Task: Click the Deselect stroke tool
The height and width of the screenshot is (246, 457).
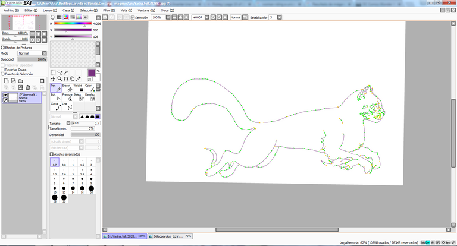Action: click(90, 97)
